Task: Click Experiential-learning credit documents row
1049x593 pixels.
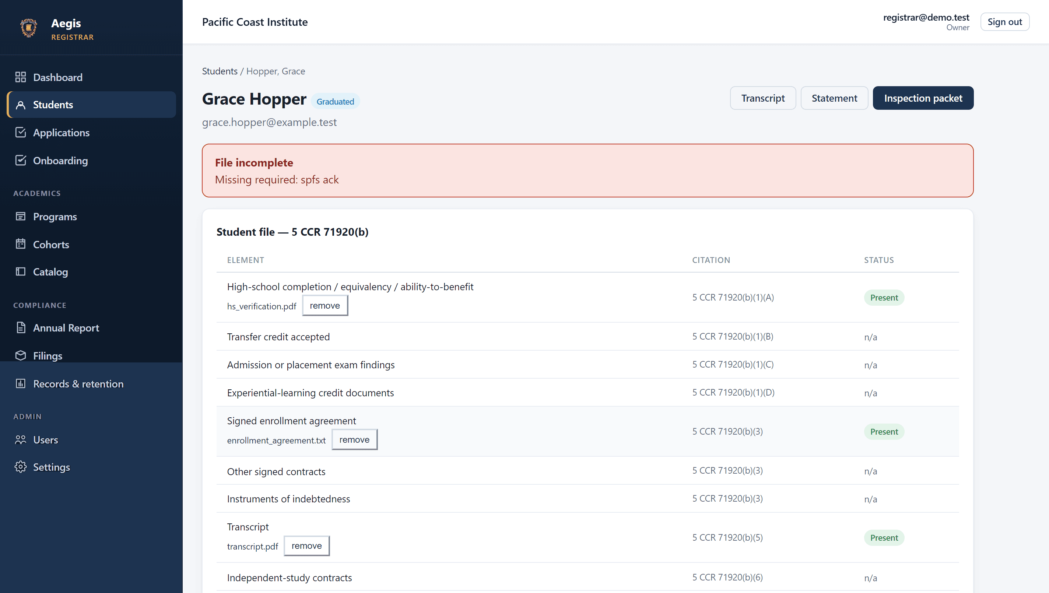Action: pos(587,393)
